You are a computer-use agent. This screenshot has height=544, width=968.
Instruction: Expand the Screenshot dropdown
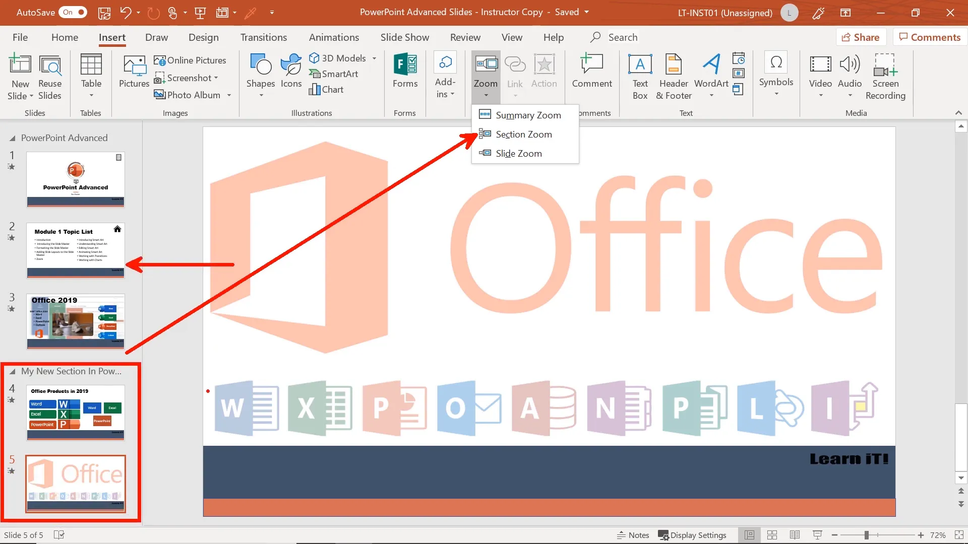(x=216, y=78)
